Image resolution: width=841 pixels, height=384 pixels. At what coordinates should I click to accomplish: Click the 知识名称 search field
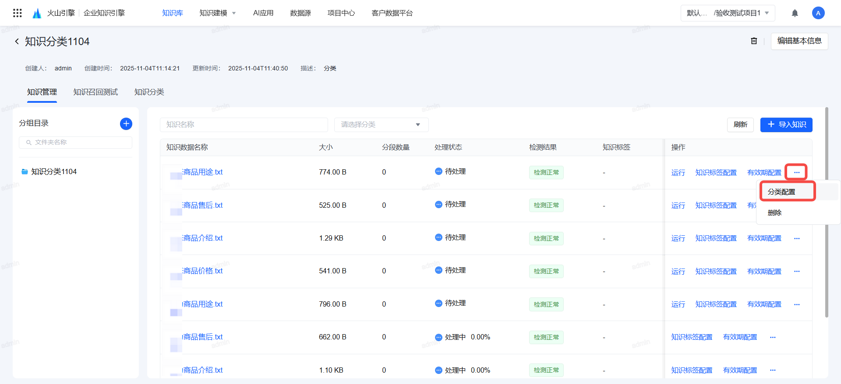pos(244,125)
